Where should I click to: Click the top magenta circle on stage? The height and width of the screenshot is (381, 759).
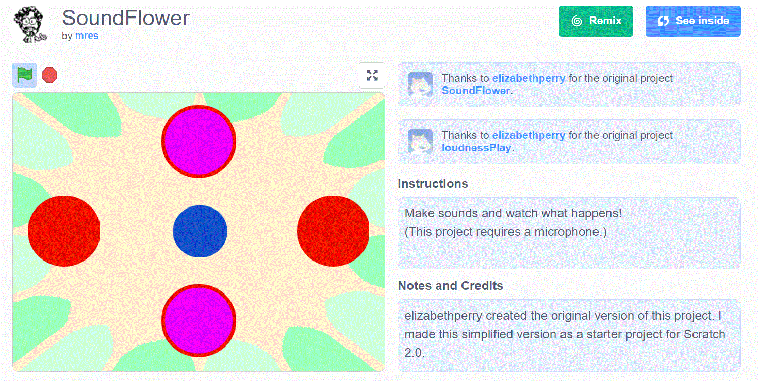click(199, 141)
